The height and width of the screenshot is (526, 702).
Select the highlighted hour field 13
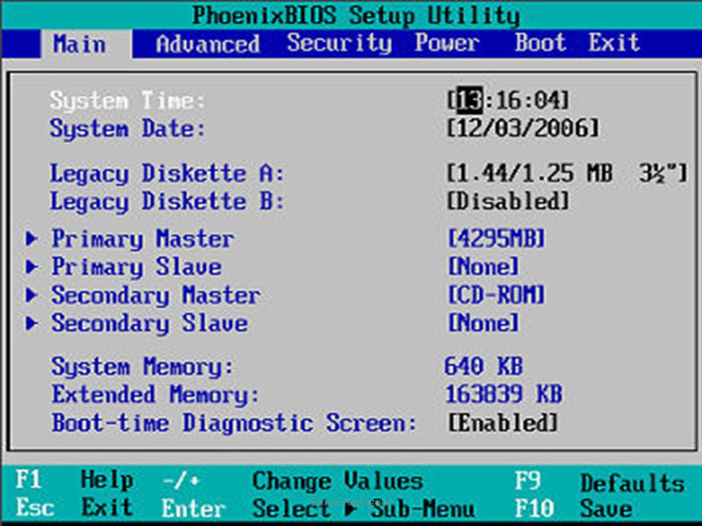click(x=469, y=100)
